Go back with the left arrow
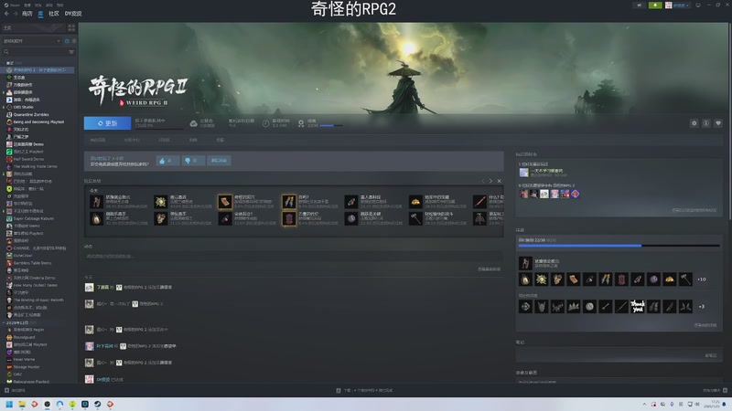The height and width of the screenshot is (411, 732). [6, 14]
